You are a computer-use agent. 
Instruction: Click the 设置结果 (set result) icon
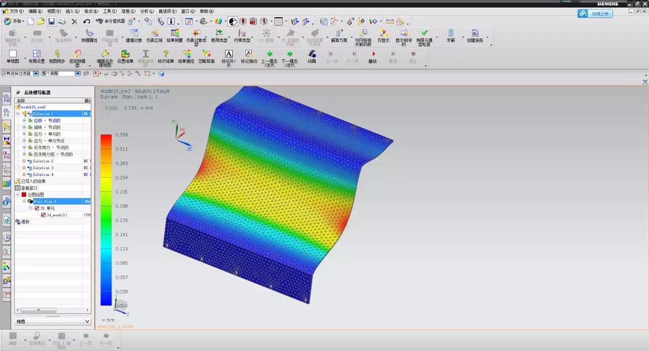tap(125, 57)
